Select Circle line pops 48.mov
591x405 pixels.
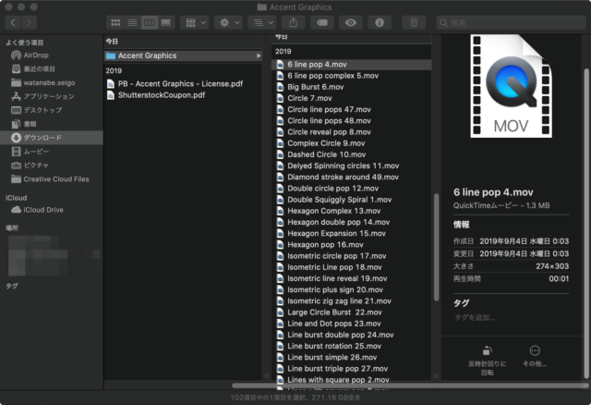351,121
